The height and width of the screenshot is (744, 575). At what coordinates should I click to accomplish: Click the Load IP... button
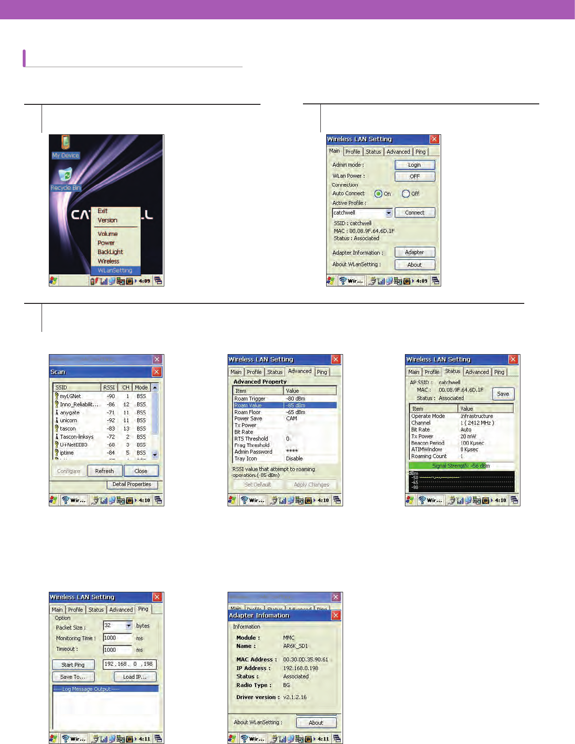tap(135, 677)
